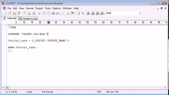Click ConTEXT icon in menu bar
This screenshot has width=169, height=95.
click(x=4, y=8)
